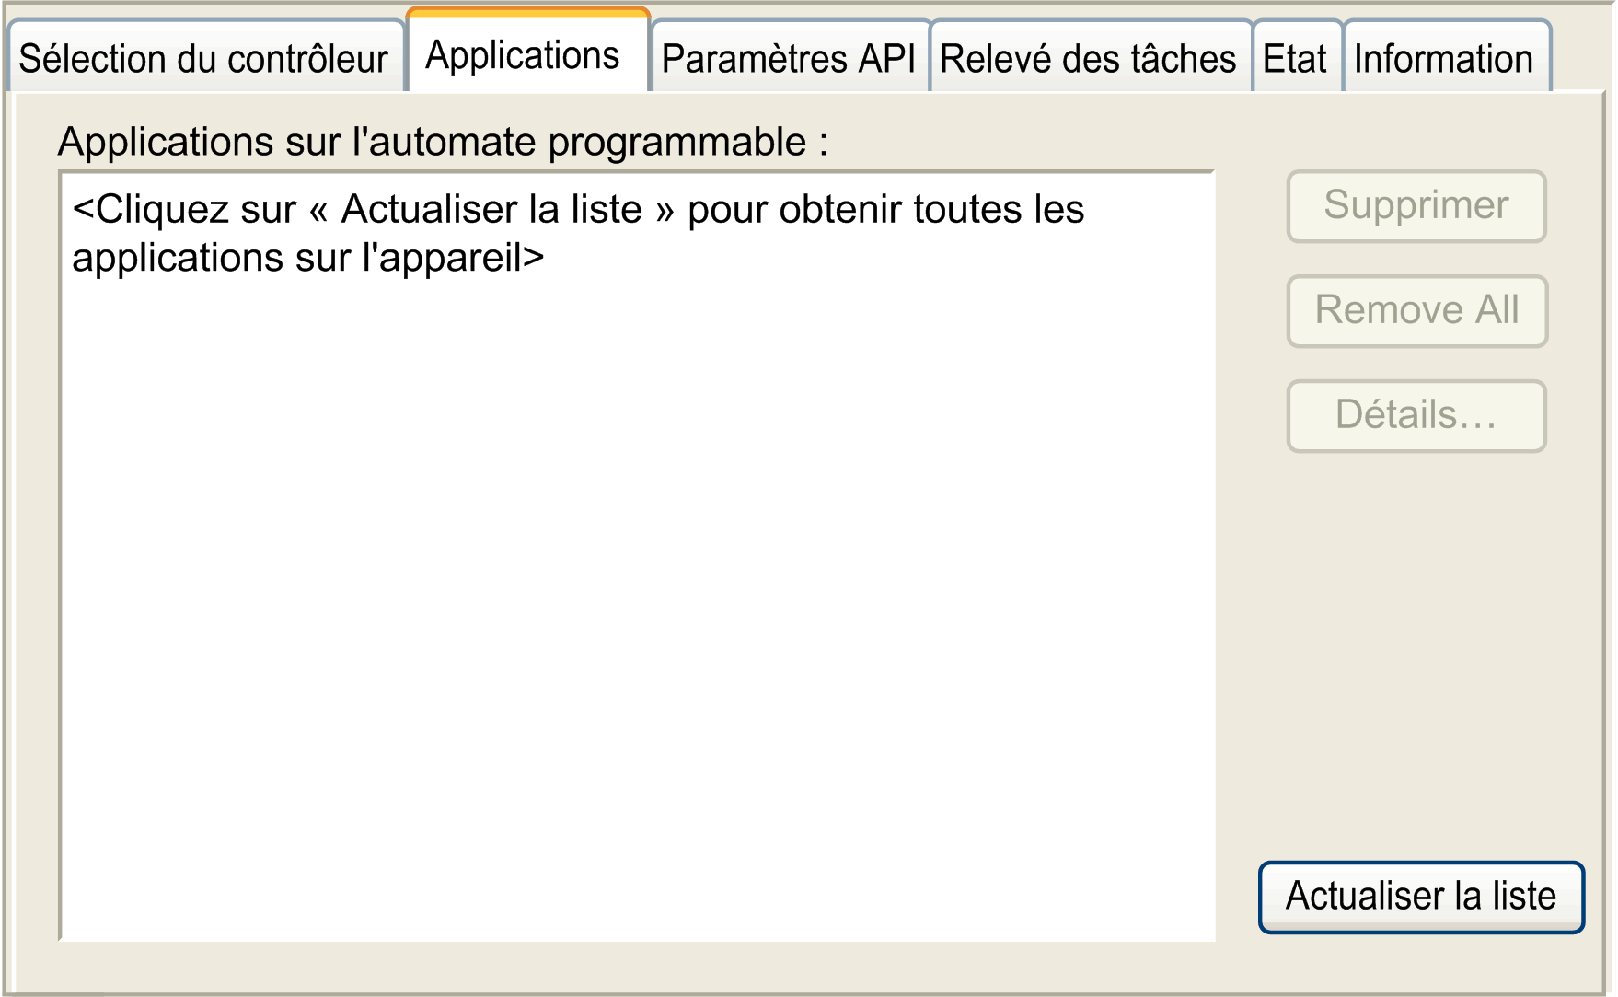Check controller status in the Etat tab

pos(1297,58)
